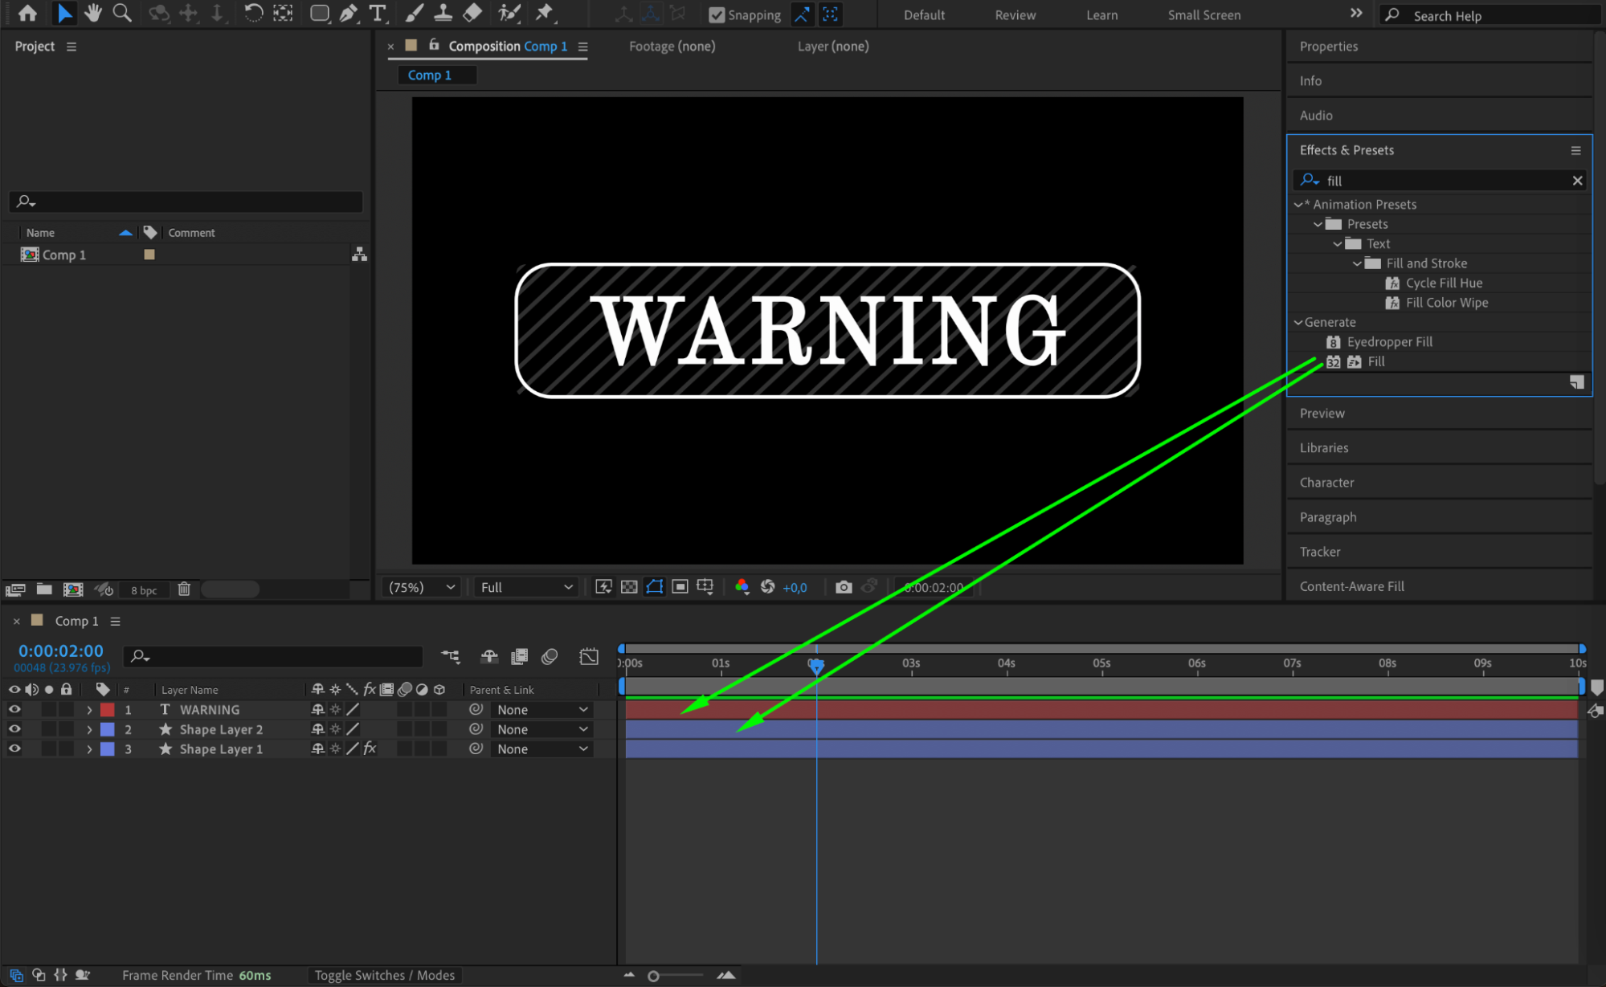The height and width of the screenshot is (987, 1606).
Task: Click the trash icon in the Project panel
Action: [184, 589]
